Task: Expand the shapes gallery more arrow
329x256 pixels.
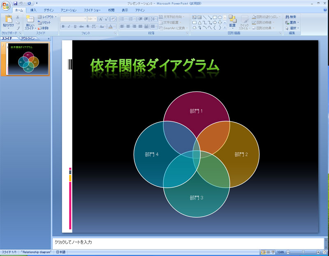Action: coord(225,28)
